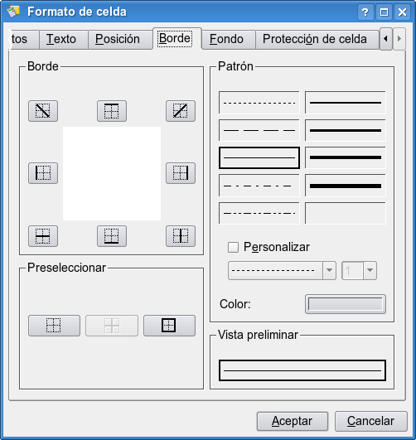Apply the top border button

[x=112, y=111]
